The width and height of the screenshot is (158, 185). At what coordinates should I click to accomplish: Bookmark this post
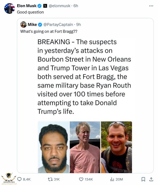(x=143, y=179)
